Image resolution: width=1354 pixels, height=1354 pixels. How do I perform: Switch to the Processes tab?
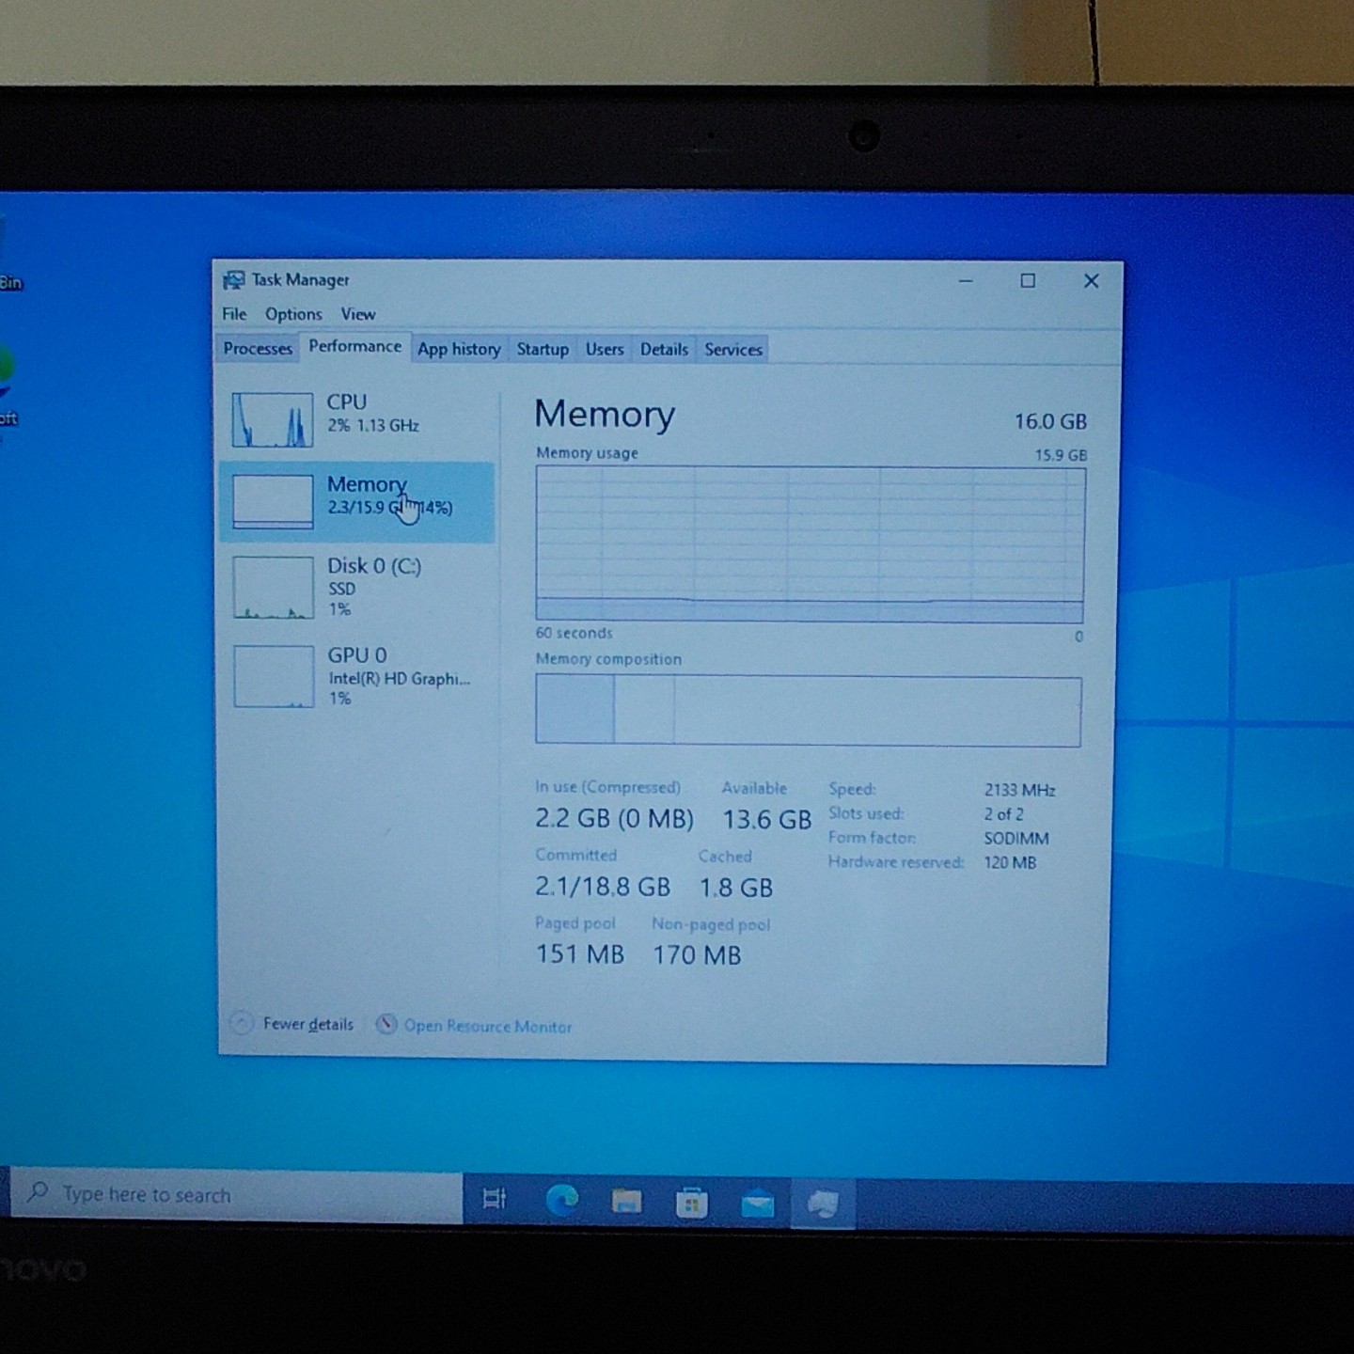tap(258, 349)
